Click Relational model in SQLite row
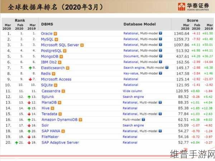Screen dimensions: 215x161 tap(131, 85)
